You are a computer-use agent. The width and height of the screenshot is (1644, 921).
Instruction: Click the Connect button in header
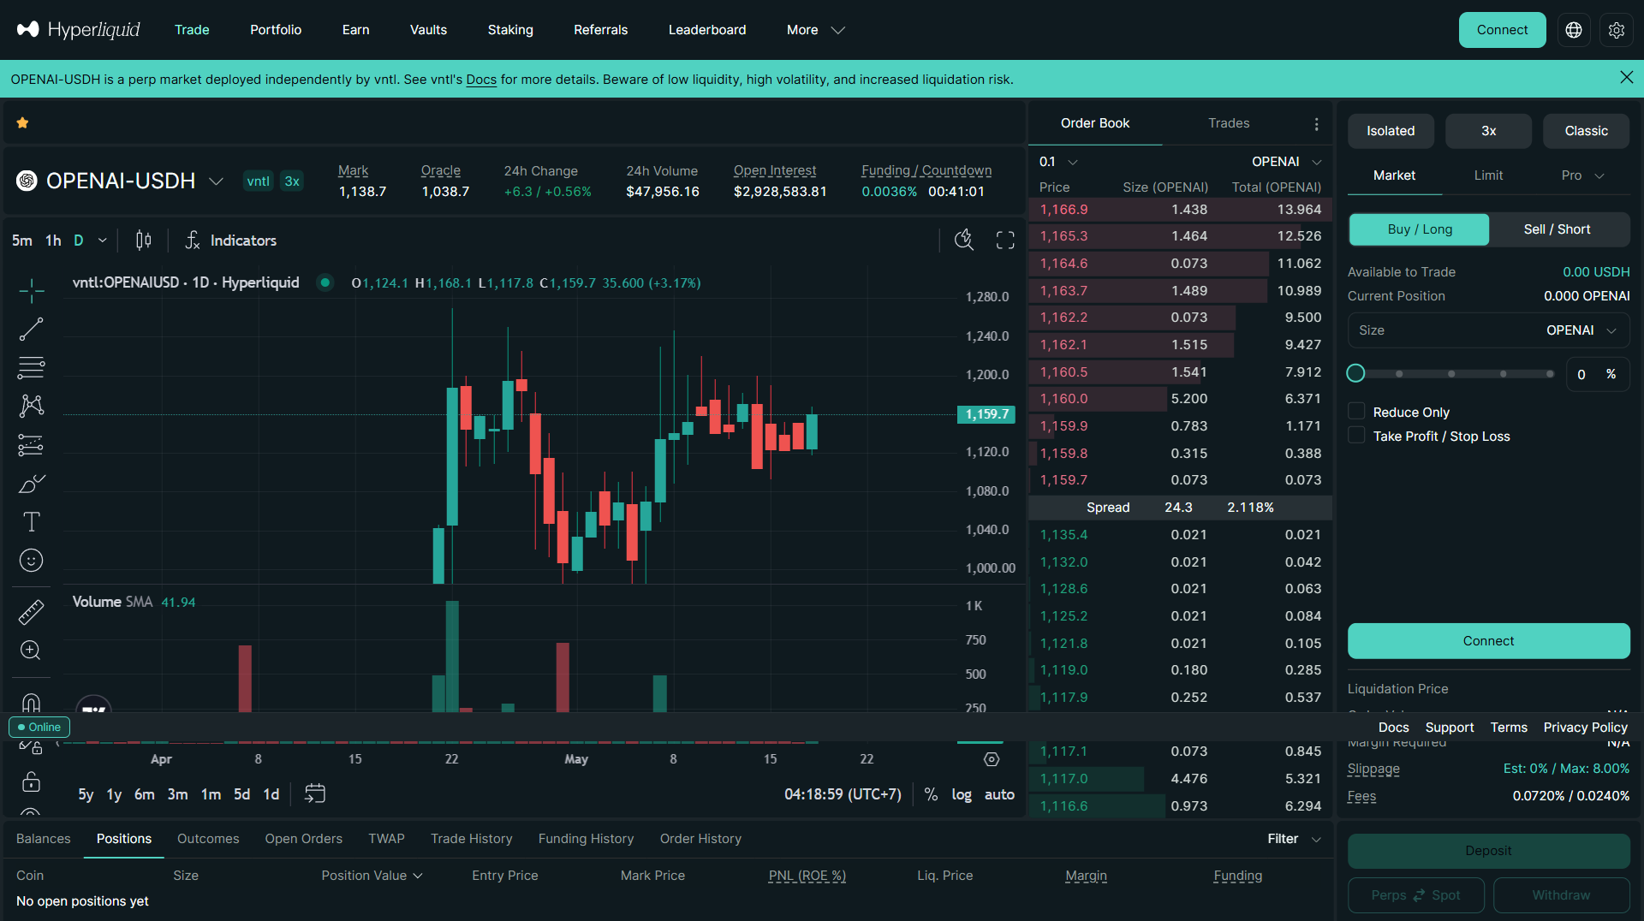pyautogui.click(x=1502, y=30)
